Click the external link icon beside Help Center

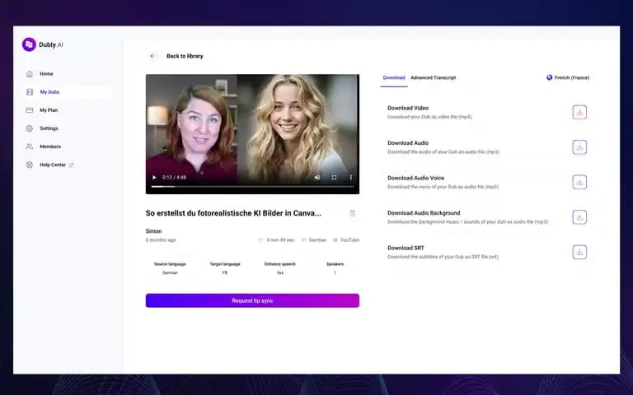coord(72,165)
